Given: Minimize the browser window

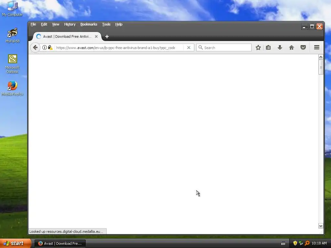Looking at the screenshot, I should click(x=304, y=26).
